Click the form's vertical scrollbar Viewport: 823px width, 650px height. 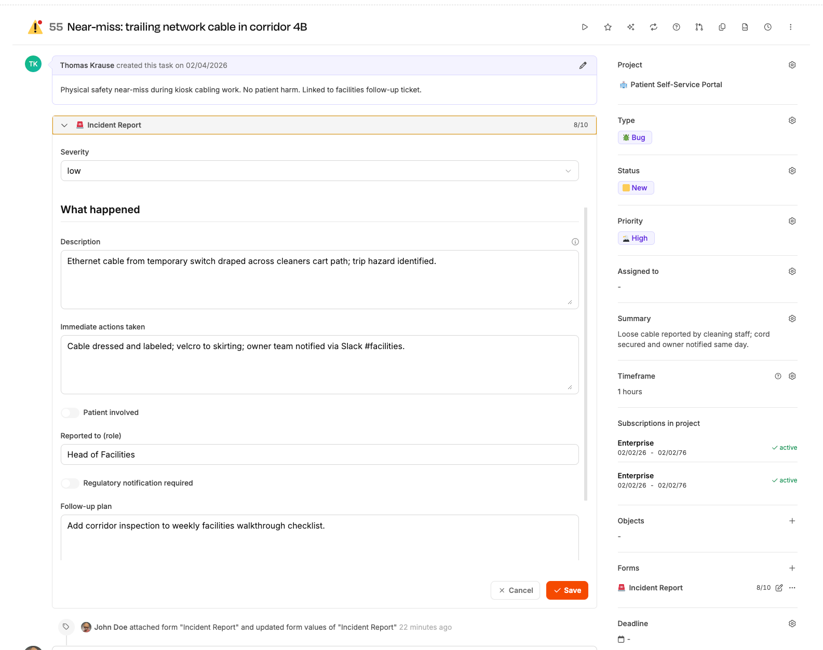pyautogui.click(x=586, y=353)
